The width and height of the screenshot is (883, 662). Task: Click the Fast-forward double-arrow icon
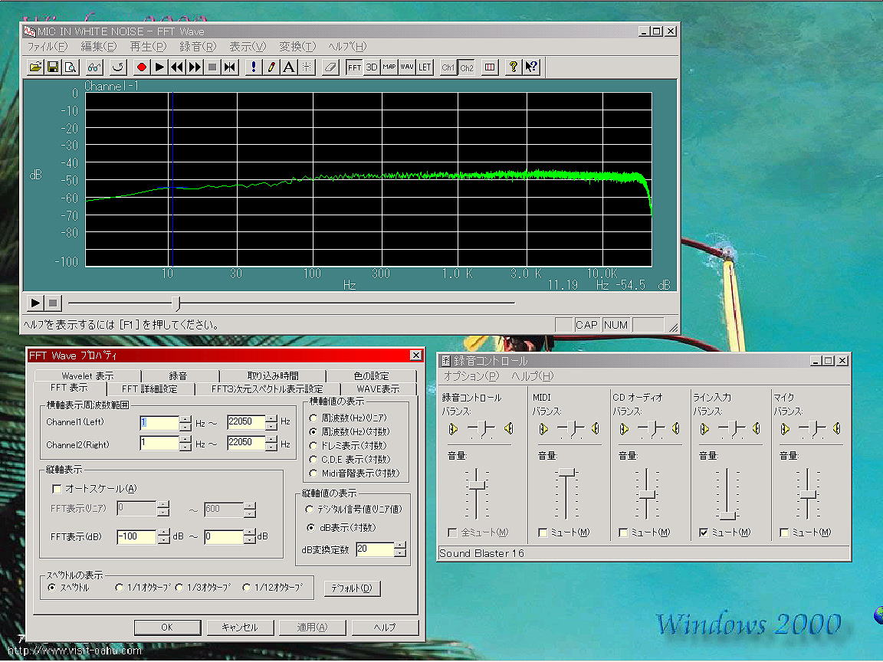point(195,67)
